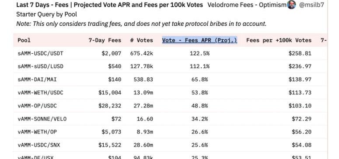Select the vAMM-WETH/USDC pool cell
This screenshot has width=339, height=159.
[40, 93]
